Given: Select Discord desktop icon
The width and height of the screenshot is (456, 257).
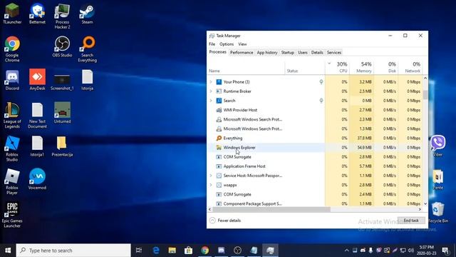Looking at the screenshot, I should point(12,80).
